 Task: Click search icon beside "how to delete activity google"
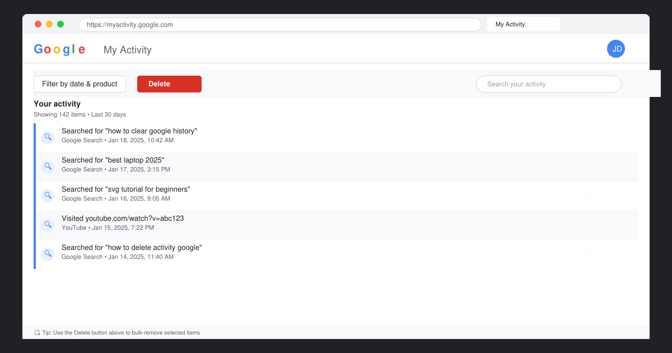pyautogui.click(x=48, y=254)
